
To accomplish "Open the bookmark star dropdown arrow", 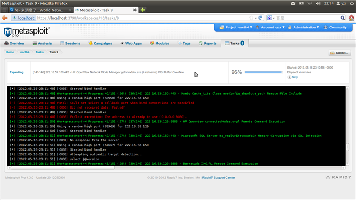I will click(256, 18).
